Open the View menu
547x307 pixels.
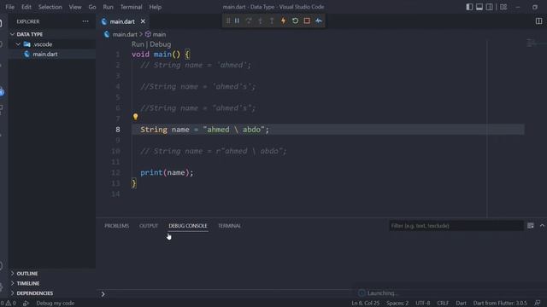(75, 7)
